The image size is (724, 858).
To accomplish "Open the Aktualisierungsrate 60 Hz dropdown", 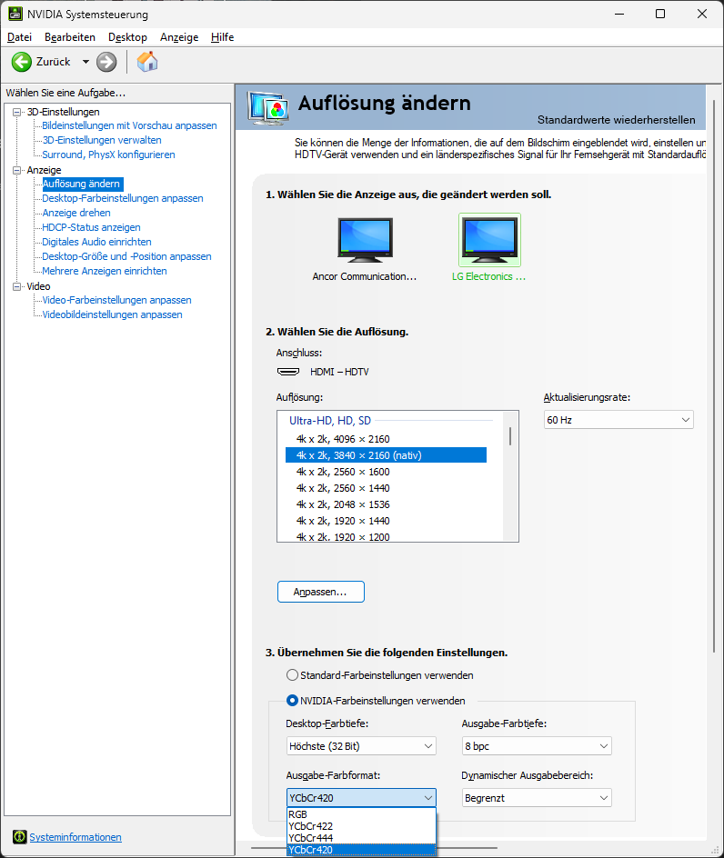I will (618, 420).
